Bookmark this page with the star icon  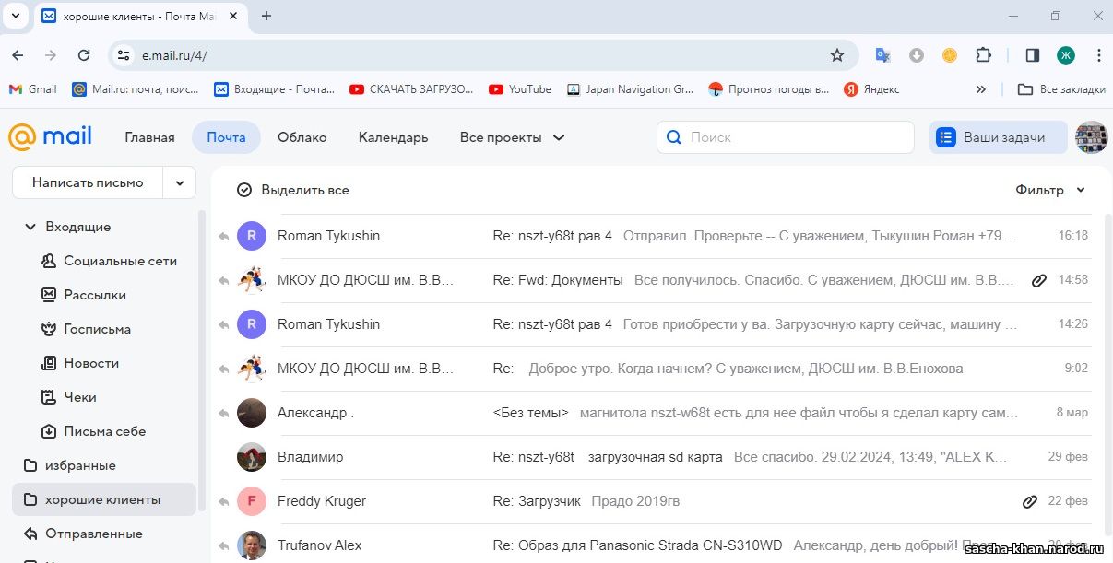tap(836, 55)
